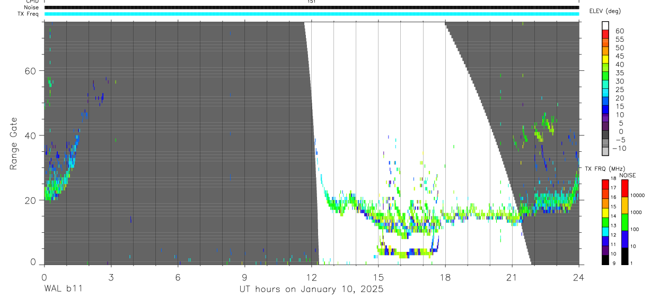
Task: Select the dark grey 0-degree ELEV color segment
Action: point(605,134)
